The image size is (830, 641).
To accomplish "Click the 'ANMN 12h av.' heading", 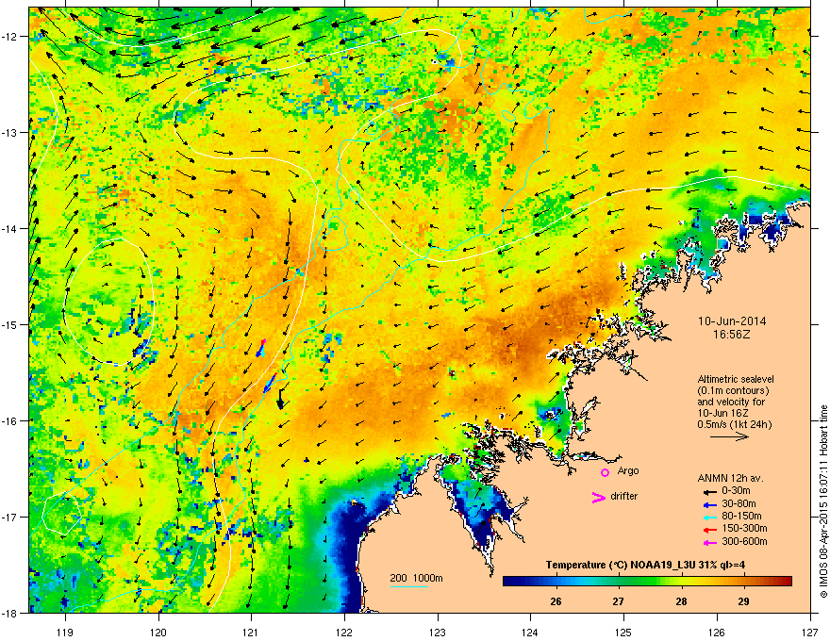I will [730, 478].
